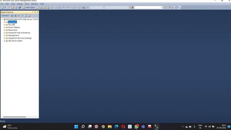The image size is (231, 130).
Task: Click Object Explorer horizontal scrollbar
Action: click(14, 117)
